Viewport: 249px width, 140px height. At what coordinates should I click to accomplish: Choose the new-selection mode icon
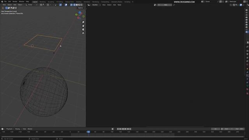pos(7,8)
